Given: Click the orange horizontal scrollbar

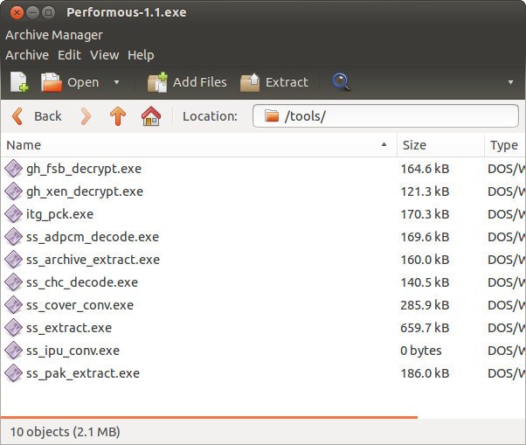Looking at the screenshot, I should click(210, 417).
